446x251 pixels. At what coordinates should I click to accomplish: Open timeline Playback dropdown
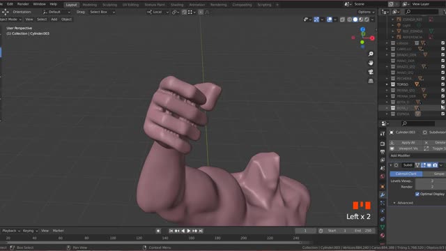[11, 231]
